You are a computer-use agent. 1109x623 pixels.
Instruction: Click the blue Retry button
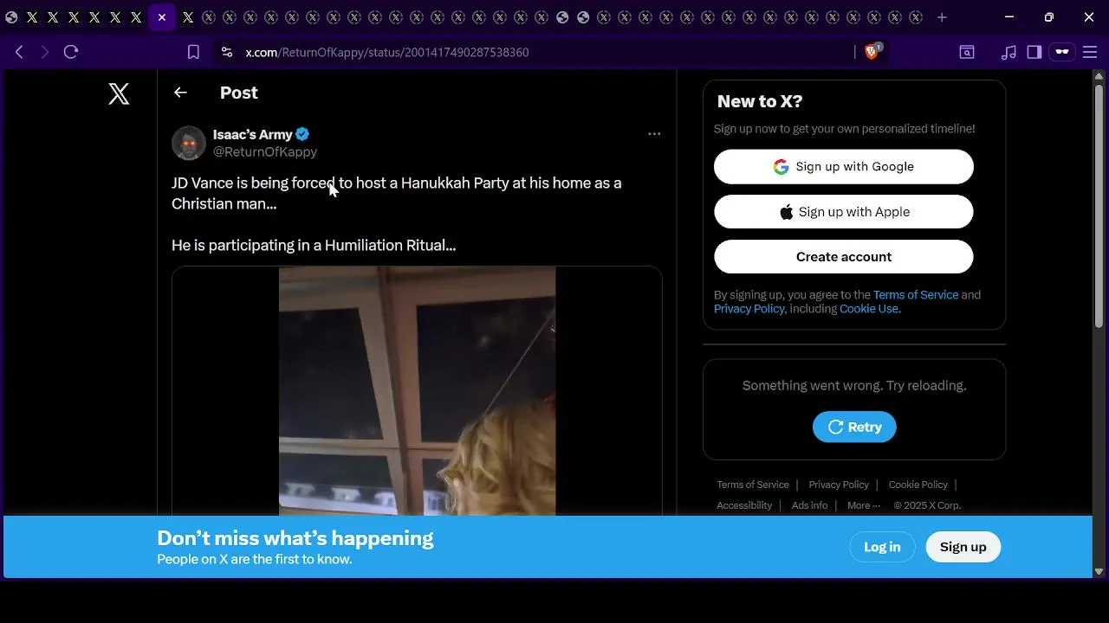coord(854,427)
